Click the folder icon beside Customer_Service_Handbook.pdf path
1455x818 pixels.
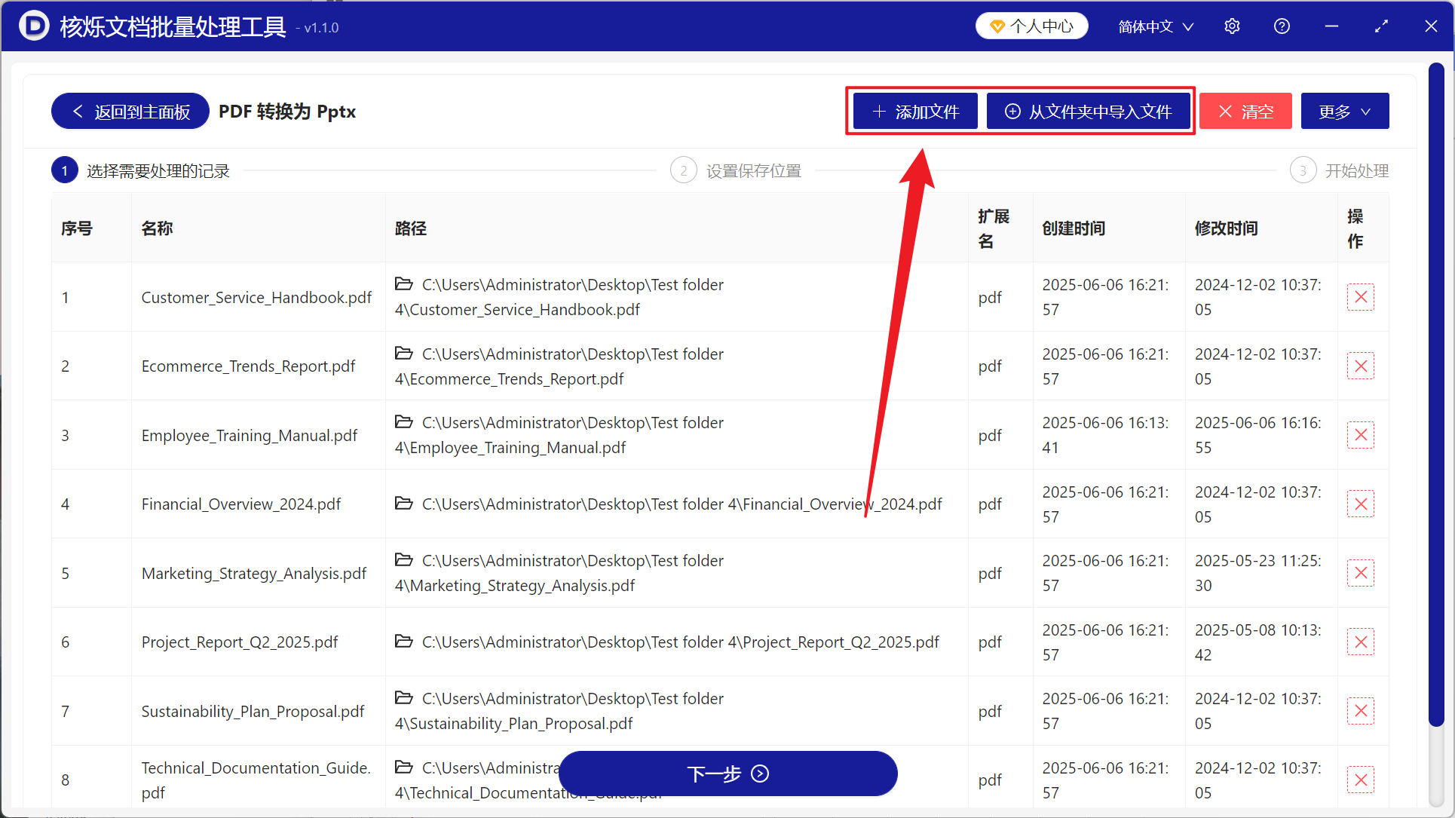tap(403, 284)
